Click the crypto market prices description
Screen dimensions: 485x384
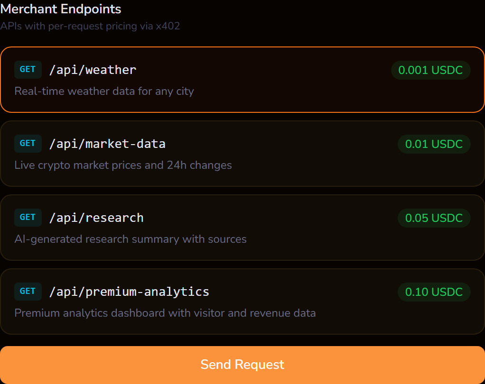coord(123,165)
